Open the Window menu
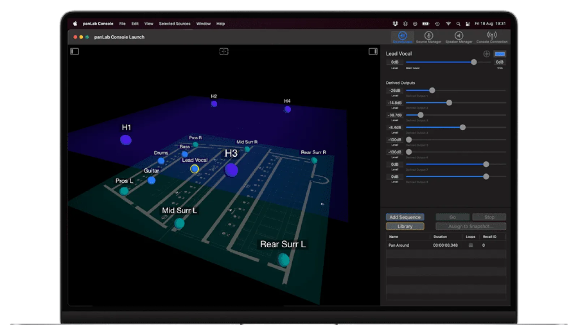Image resolution: width=578 pixels, height=325 pixels. pyautogui.click(x=203, y=23)
